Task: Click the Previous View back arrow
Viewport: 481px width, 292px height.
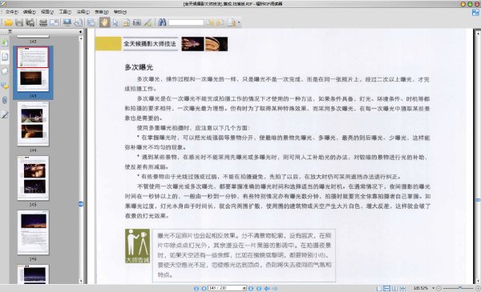Action: point(267,288)
